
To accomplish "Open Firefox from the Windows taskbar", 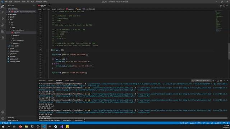I will coord(20,126).
